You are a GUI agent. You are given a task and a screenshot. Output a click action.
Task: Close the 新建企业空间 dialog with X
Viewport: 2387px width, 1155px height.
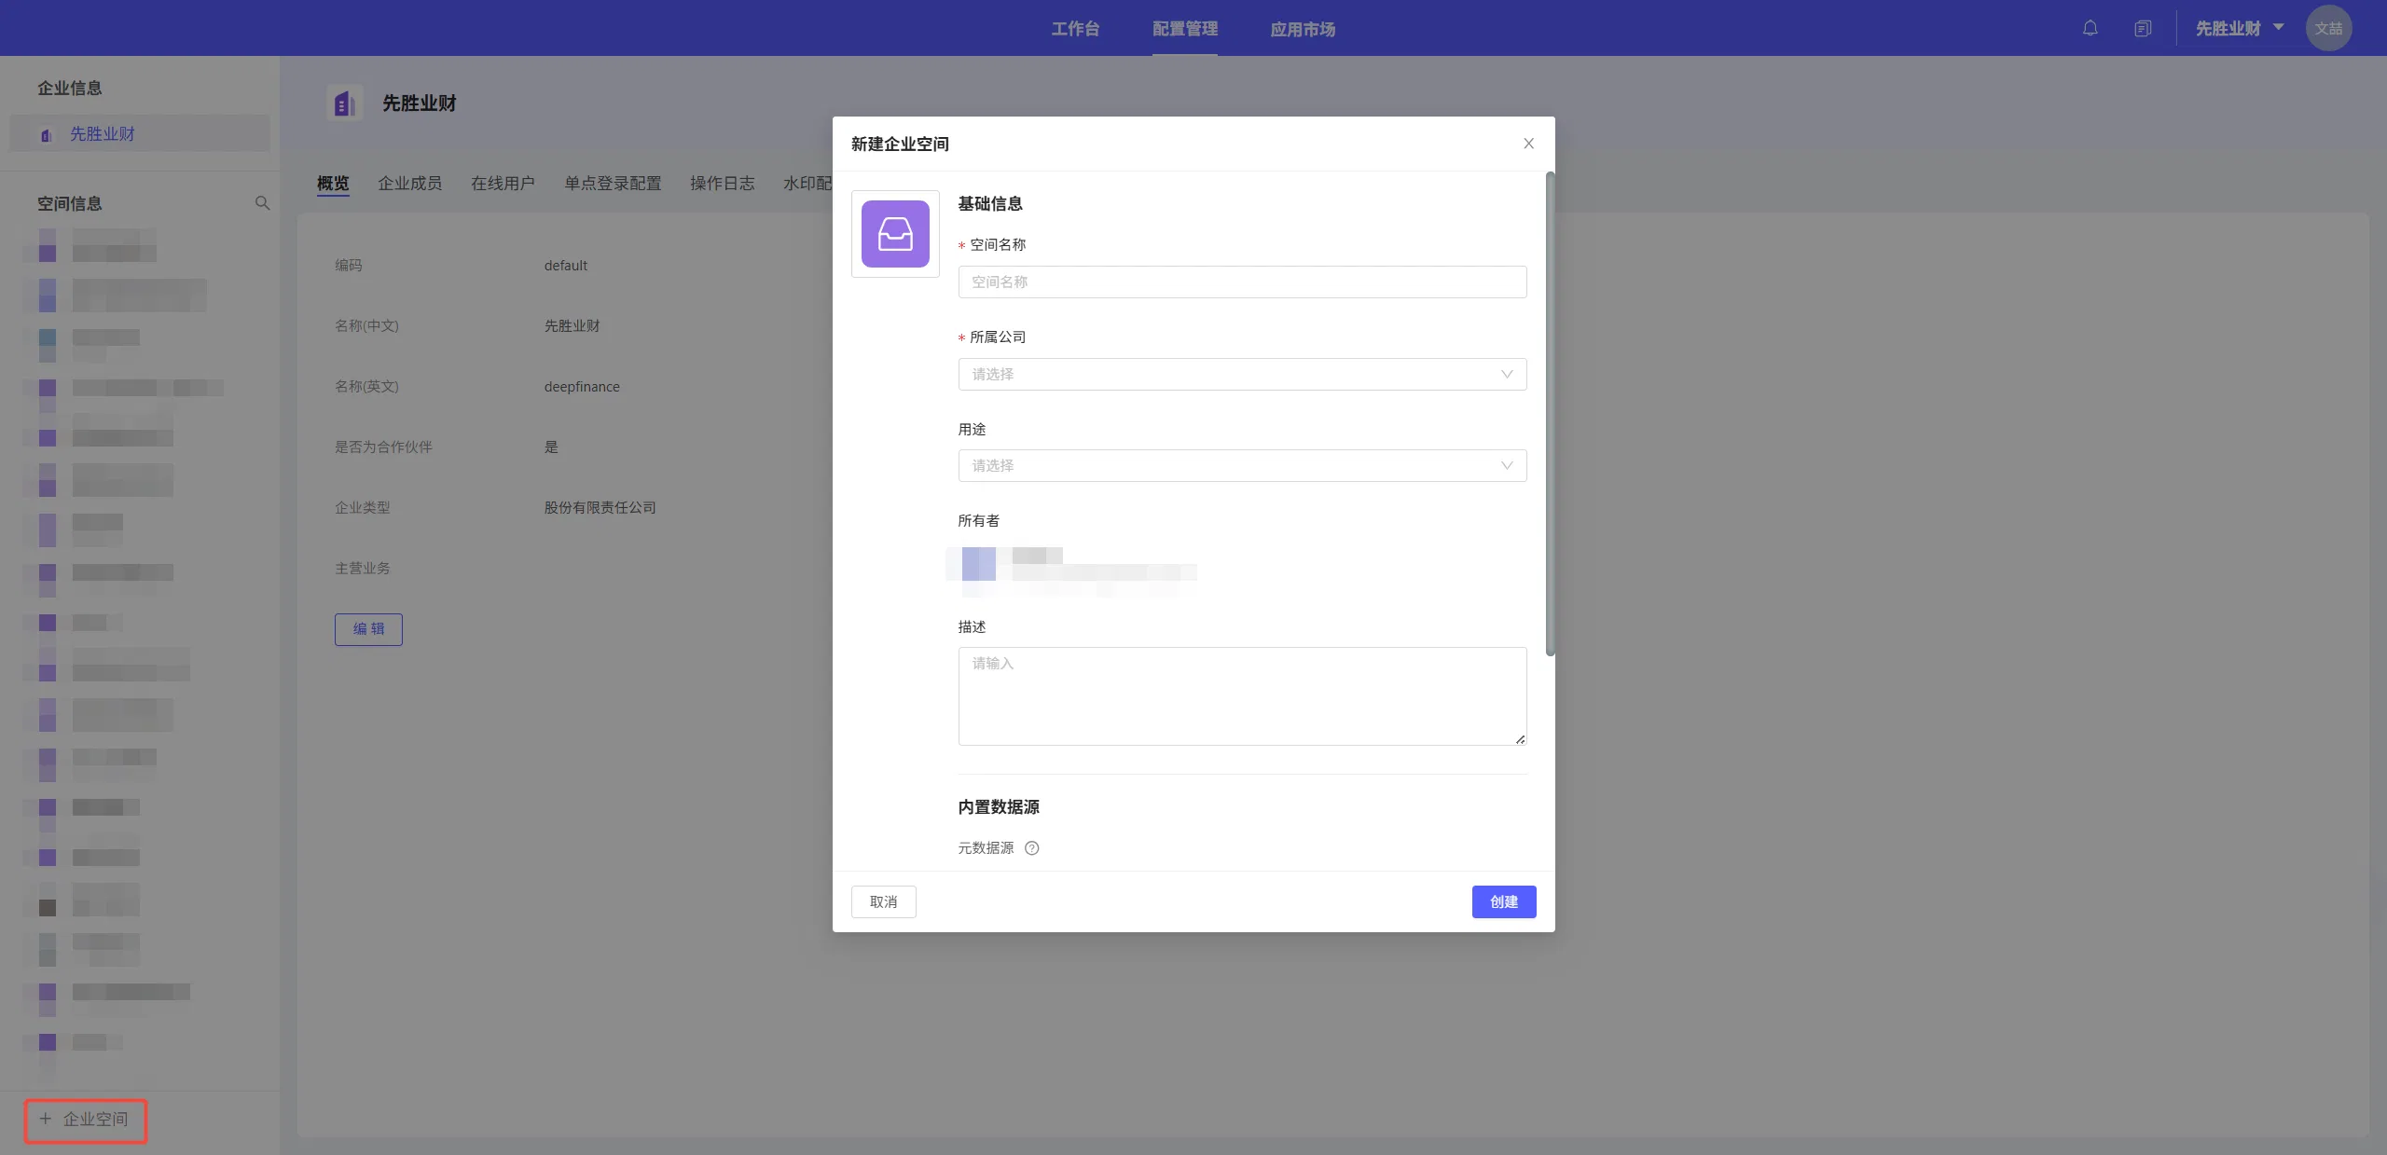click(1528, 144)
